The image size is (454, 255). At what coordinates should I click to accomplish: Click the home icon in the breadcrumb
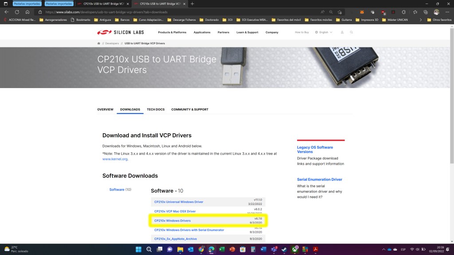[98, 43]
